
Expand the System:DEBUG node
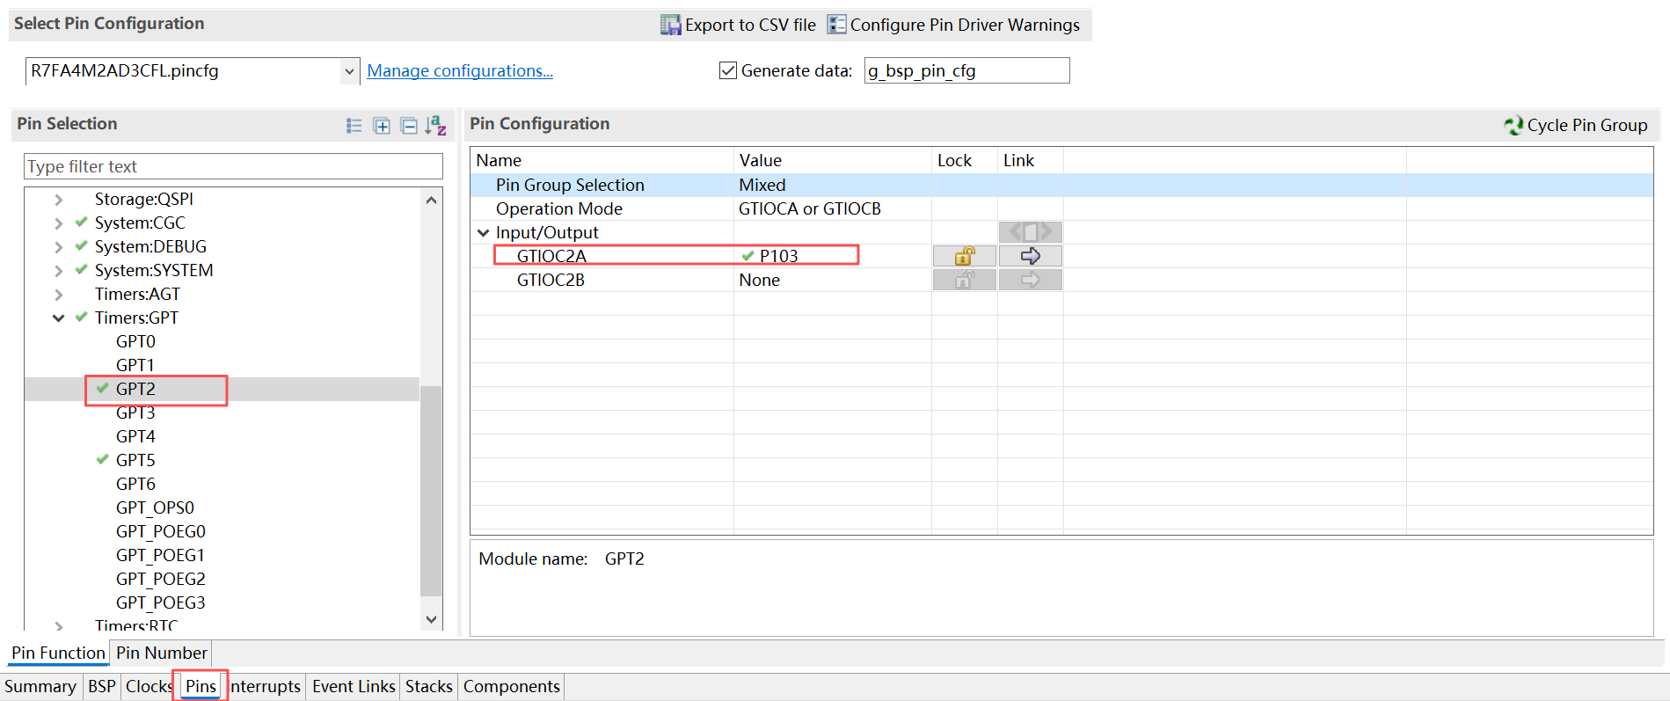[x=59, y=247]
